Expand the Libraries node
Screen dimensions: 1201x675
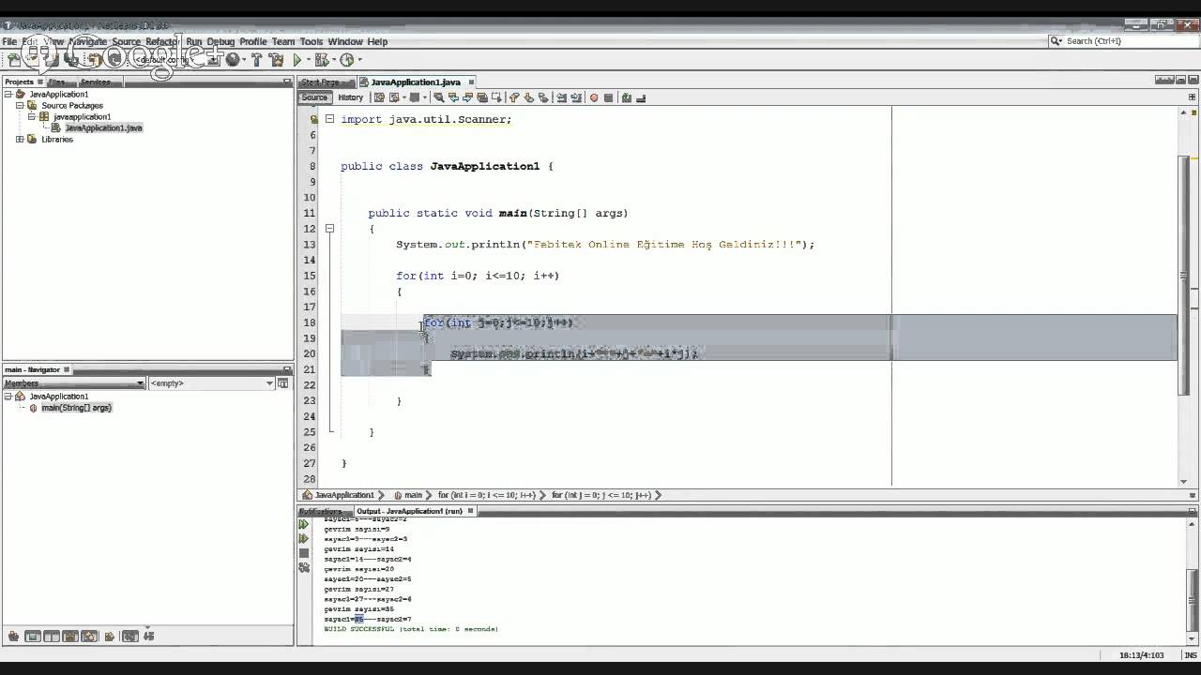point(20,140)
